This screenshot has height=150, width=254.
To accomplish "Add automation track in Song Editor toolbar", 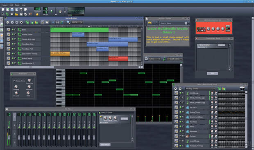I will (36, 22).
